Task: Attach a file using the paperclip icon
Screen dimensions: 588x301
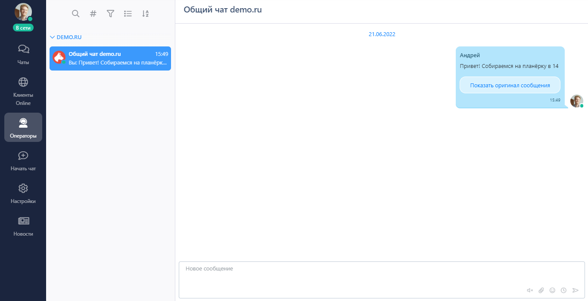Action: (541, 290)
